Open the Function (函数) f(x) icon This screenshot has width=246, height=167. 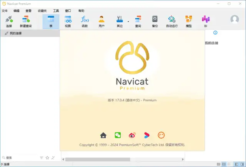point(85,21)
